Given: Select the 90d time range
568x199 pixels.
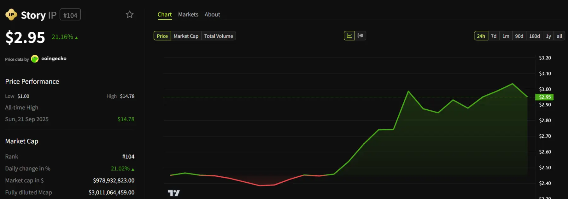Looking at the screenshot, I should click(x=519, y=36).
